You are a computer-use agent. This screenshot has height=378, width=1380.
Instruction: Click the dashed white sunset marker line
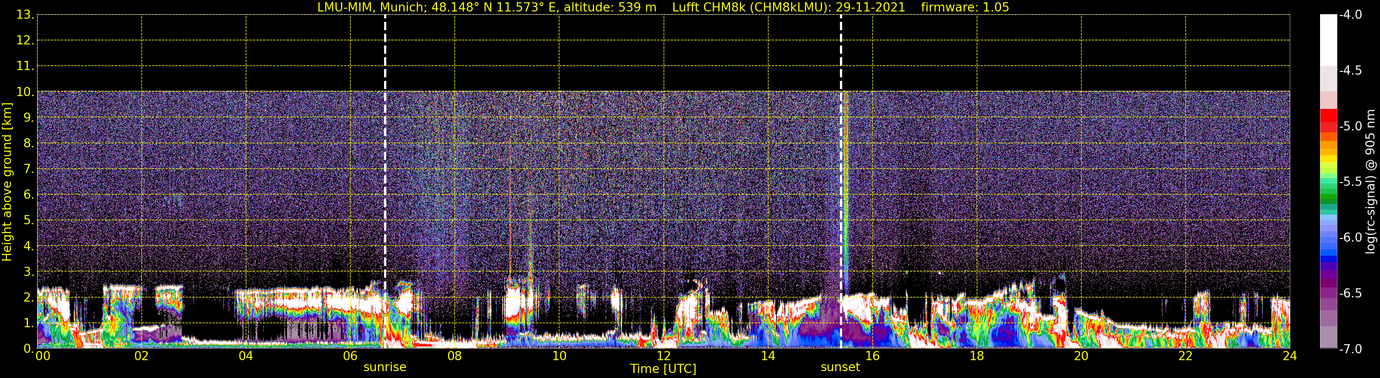click(x=841, y=182)
